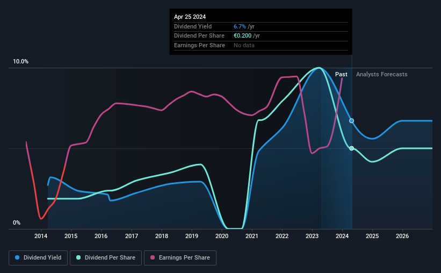This screenshot has height=273, width=441.
Task: Click the teal Dividend Per Share data point marker
Action: [351, 148]
